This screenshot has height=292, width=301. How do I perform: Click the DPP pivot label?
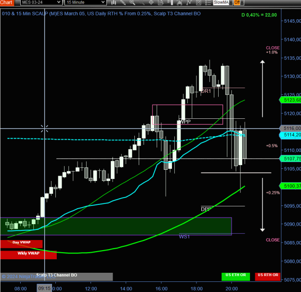point(206,209)
